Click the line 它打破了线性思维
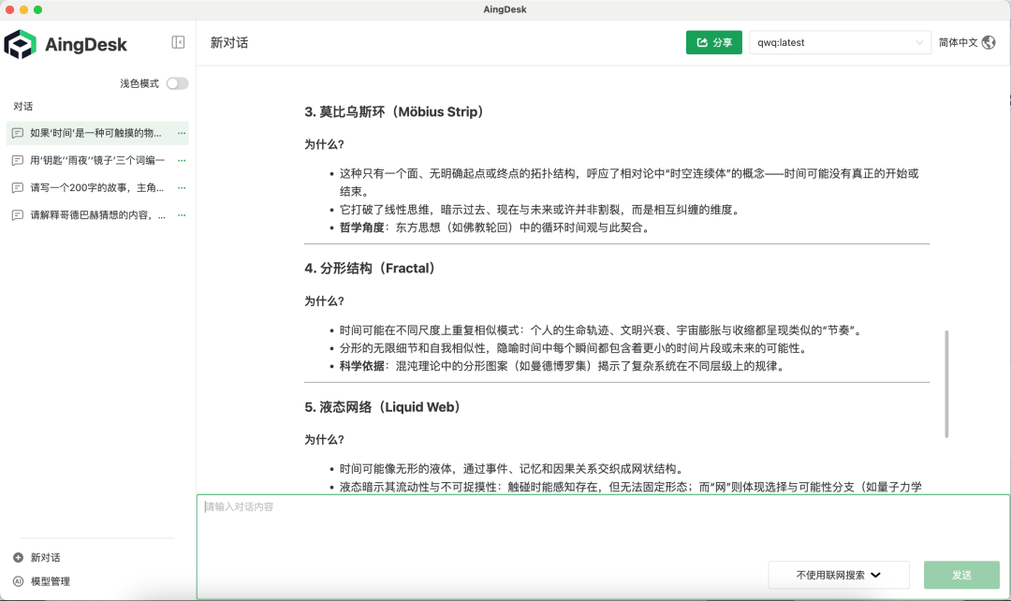 540,210
